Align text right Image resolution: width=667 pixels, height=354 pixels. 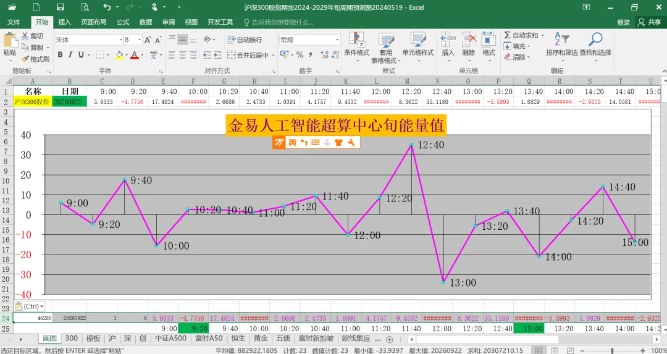193,55
